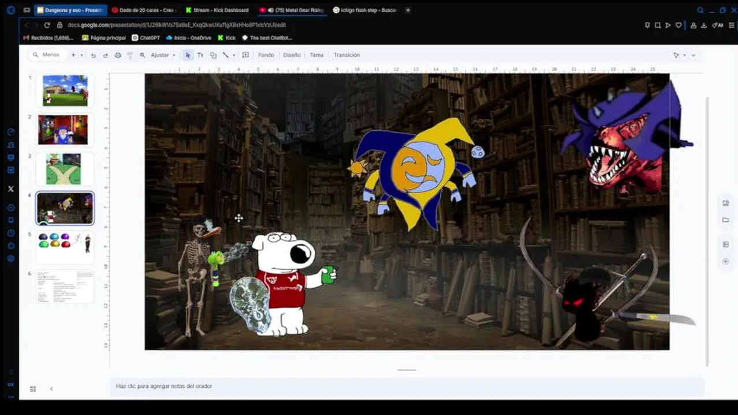This screenshot has width=738, height=415.
Task: Open a new browser tab
Action: click(x=408, y=10)
